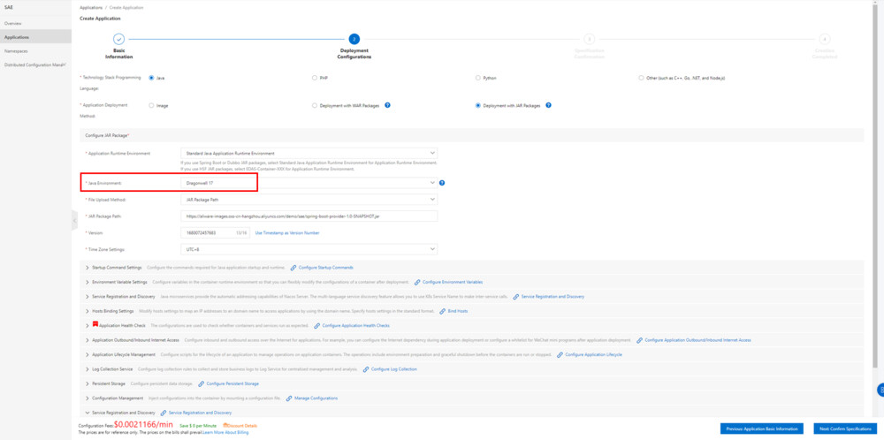Click the chain icon beside Configure Persistent Storage

pos(201,383)
